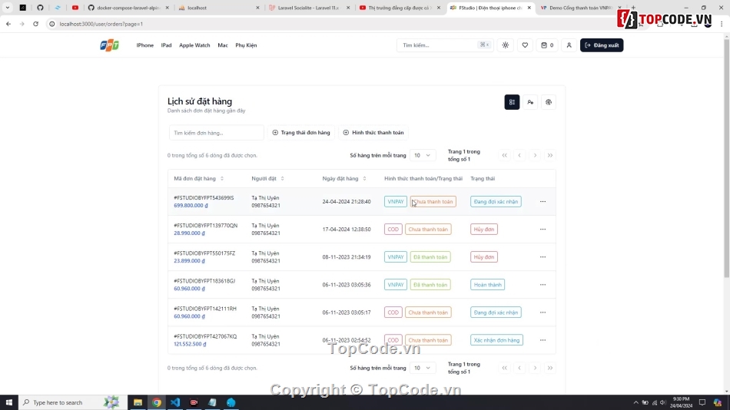Sort by Người đặt column

[267, 179]
